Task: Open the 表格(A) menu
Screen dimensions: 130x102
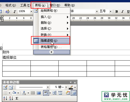Action: (x=40, y=5)
